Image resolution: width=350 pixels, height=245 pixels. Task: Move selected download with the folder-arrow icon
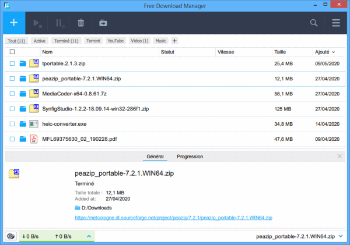pyautogui.click(x=103, y=23)
